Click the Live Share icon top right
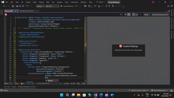This screenshot has height=98, width=174. [x=168, y=6]
